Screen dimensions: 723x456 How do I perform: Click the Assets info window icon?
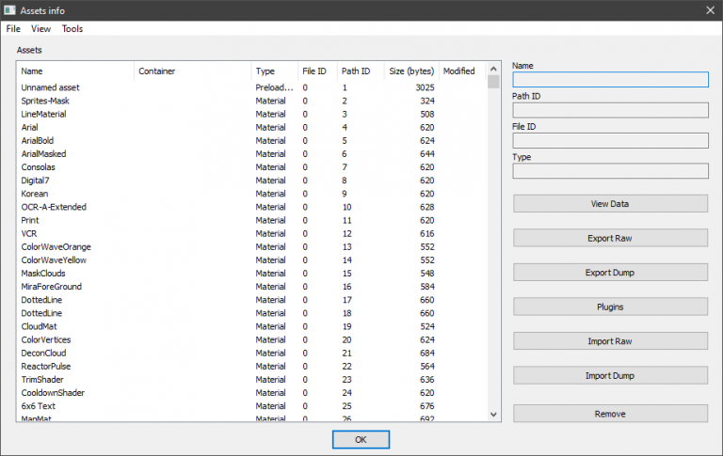(10, 10)
